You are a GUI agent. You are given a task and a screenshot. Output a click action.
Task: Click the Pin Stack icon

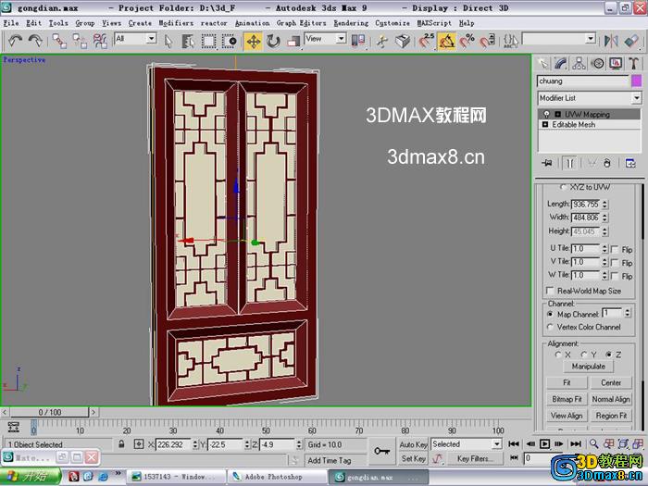(547, 163)
